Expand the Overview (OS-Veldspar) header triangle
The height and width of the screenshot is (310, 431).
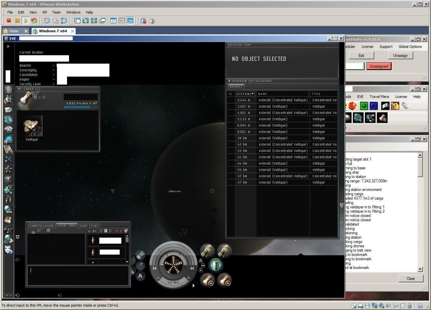click(x=229, y=81)
